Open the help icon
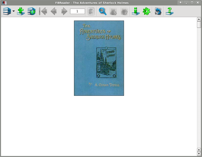 pos(169,11)
